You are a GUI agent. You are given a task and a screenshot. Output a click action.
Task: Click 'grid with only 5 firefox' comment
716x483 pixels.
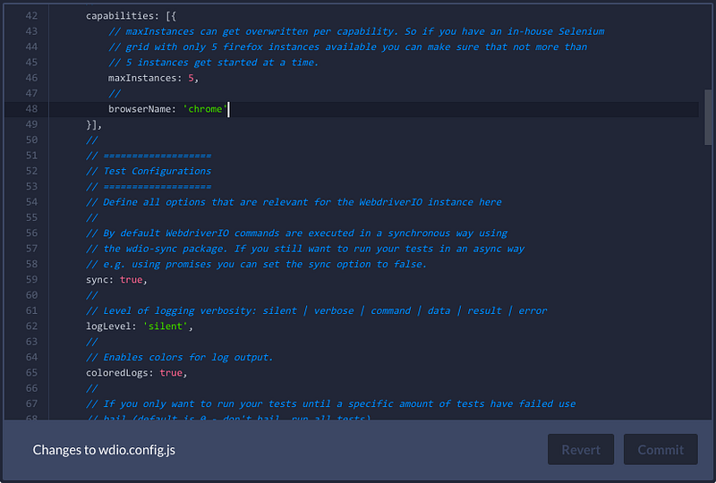pyautogui.click(x=347, y=47)
